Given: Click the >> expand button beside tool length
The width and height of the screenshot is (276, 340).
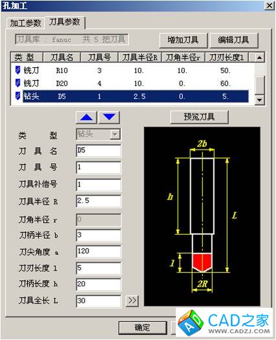Looking at the screenshot, I should click(132, 301).
